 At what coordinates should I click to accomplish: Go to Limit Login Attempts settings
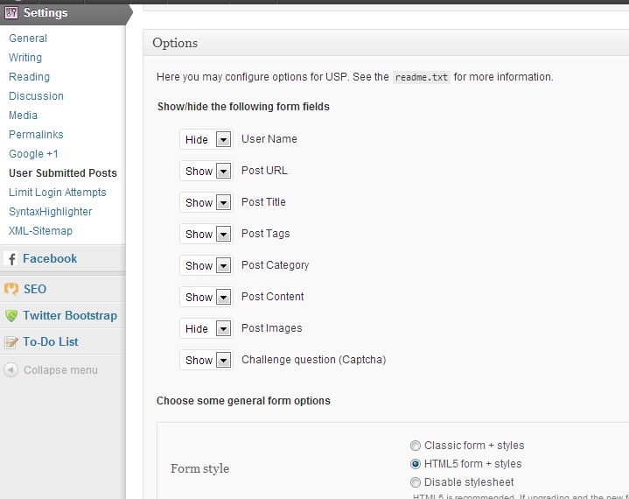(57, 193)
